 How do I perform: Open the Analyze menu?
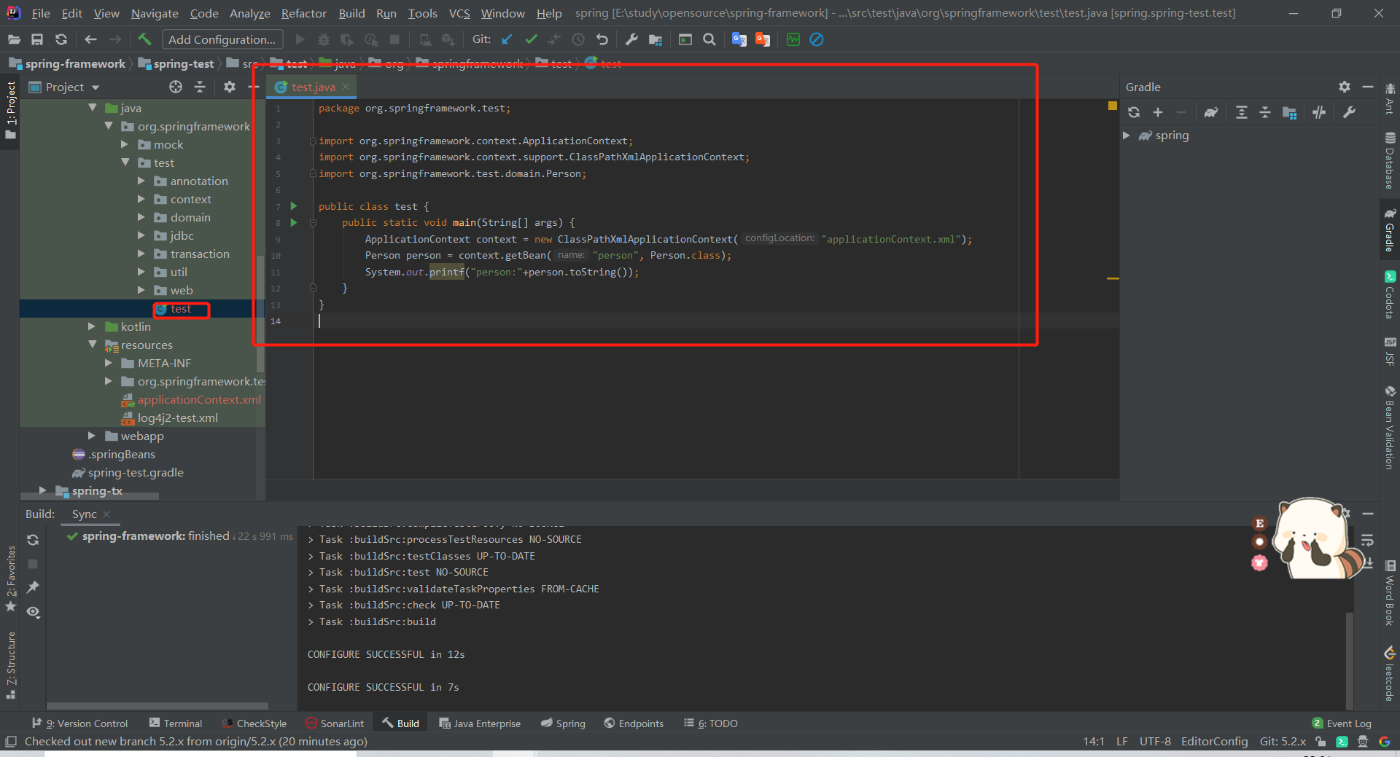[249, 13]
